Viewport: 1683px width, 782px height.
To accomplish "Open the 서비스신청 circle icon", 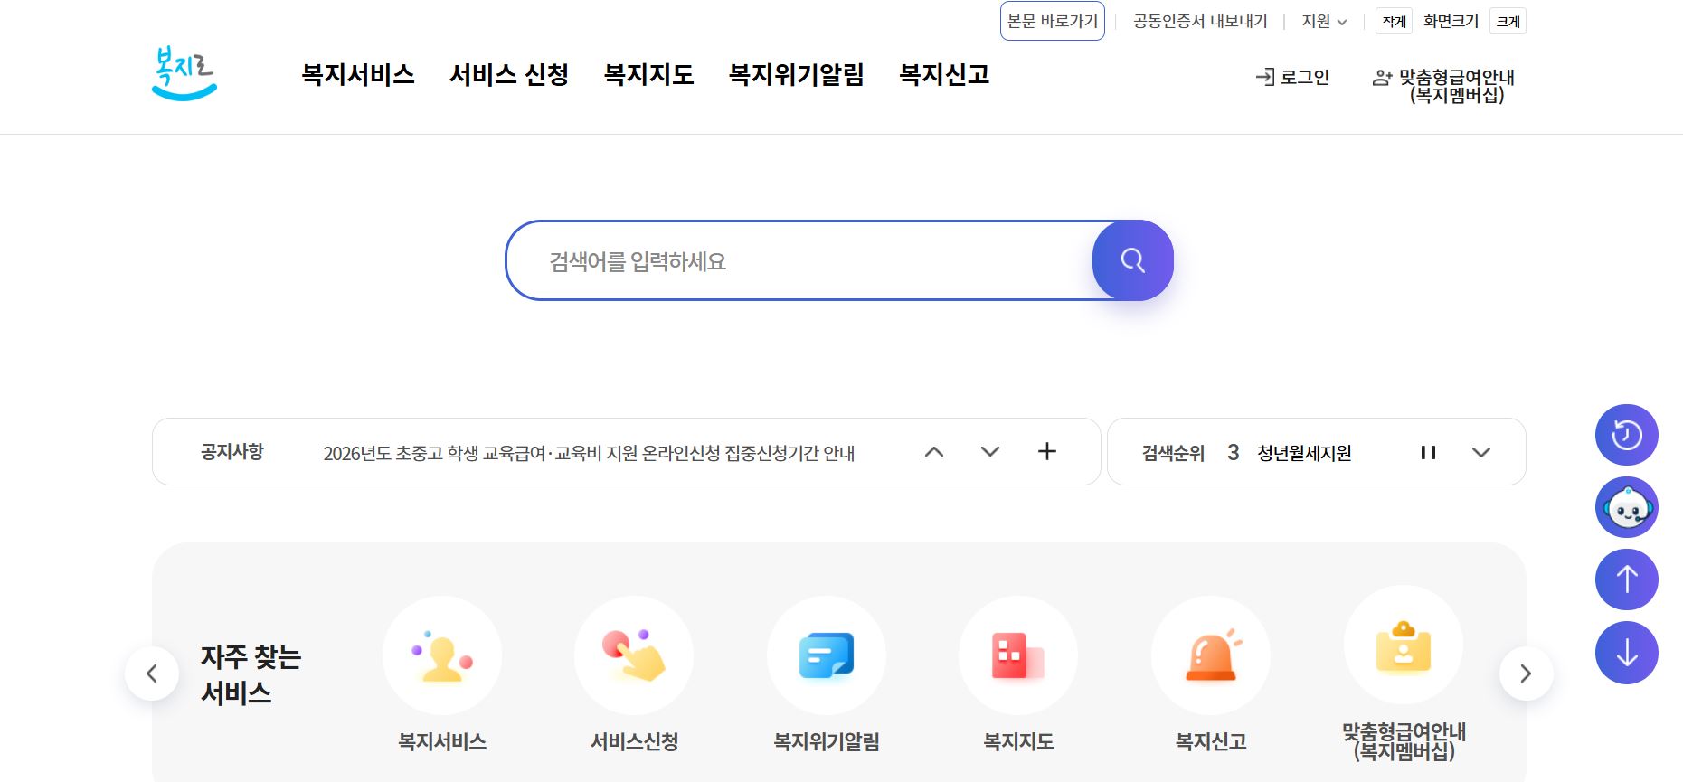I will (634, 655).
